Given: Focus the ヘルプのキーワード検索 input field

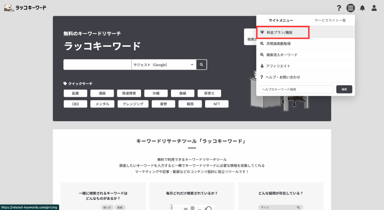Looking at the screenshot, I should coord(296,89).
